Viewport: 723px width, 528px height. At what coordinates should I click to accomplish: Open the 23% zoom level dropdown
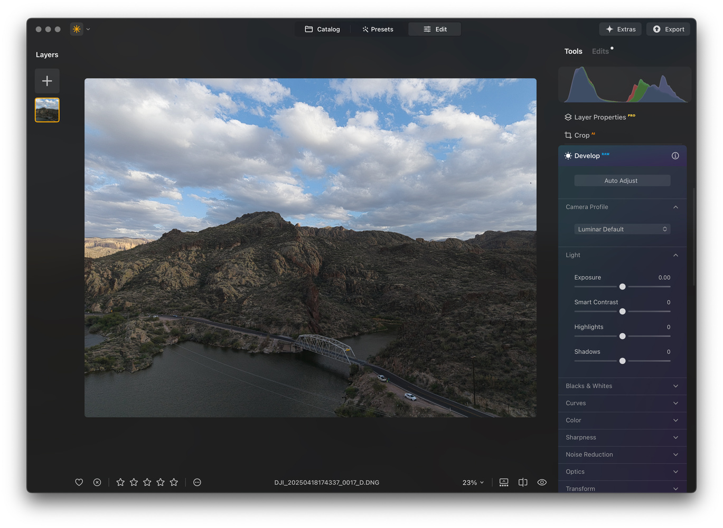[473, 483]
